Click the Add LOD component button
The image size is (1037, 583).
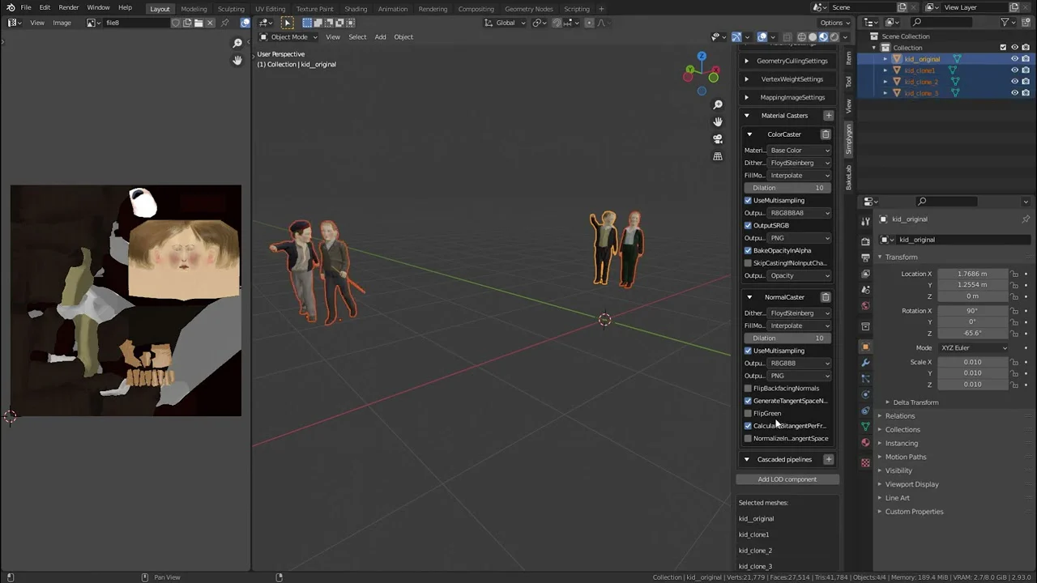[x=787, y=479]
